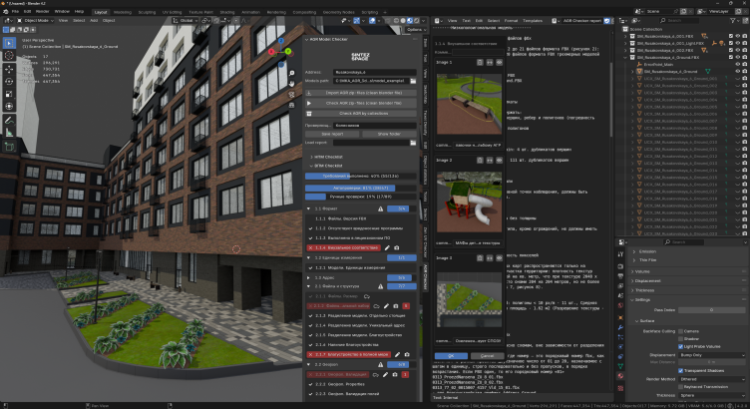Open the Displacement method dropdown
The width and height of the screenshot is (750, 409).
712,353
